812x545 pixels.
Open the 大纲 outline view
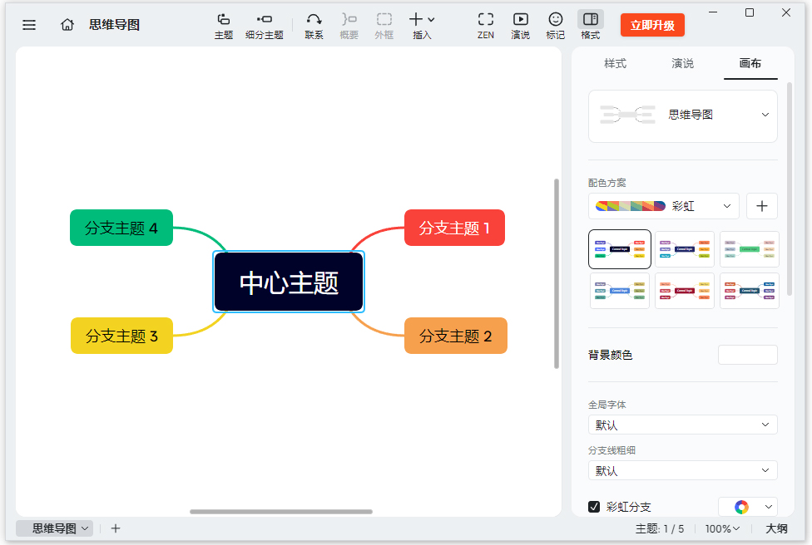pos(777,528)
